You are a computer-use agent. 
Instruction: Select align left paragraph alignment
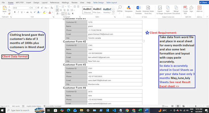(57, 10)
